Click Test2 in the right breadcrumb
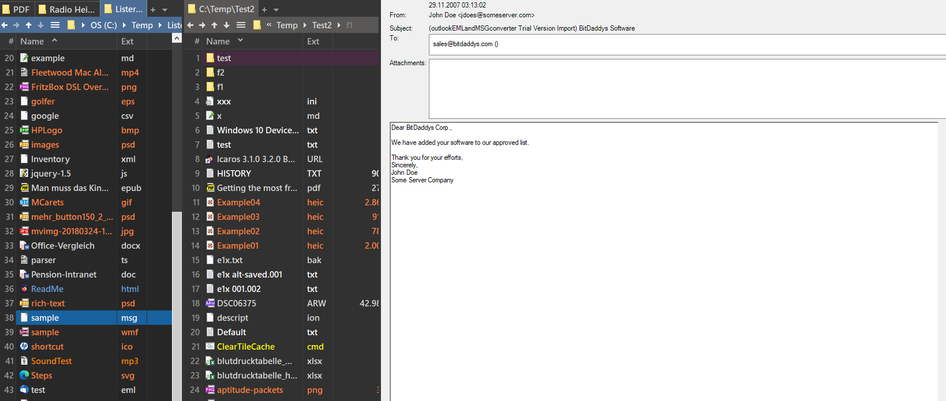 [x=322, y=25]
